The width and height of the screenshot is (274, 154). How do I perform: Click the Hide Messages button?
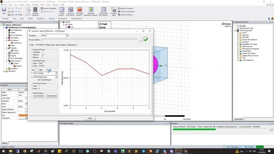point(232,147)
